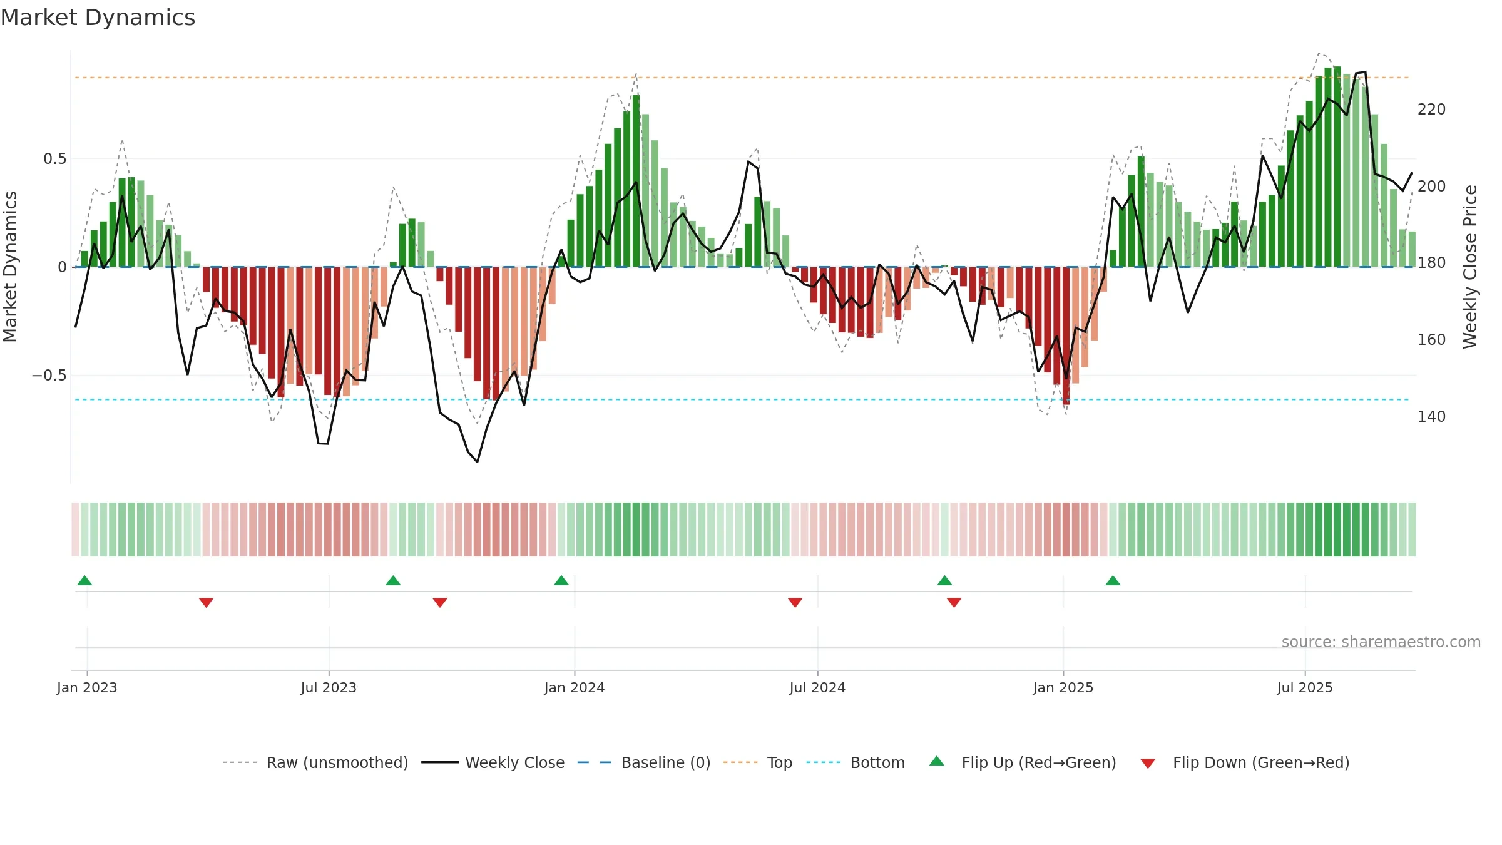Click the 180 price axis label
Screen dimensions: 1502x845
pyautogui.click(x=1432, y=263)
